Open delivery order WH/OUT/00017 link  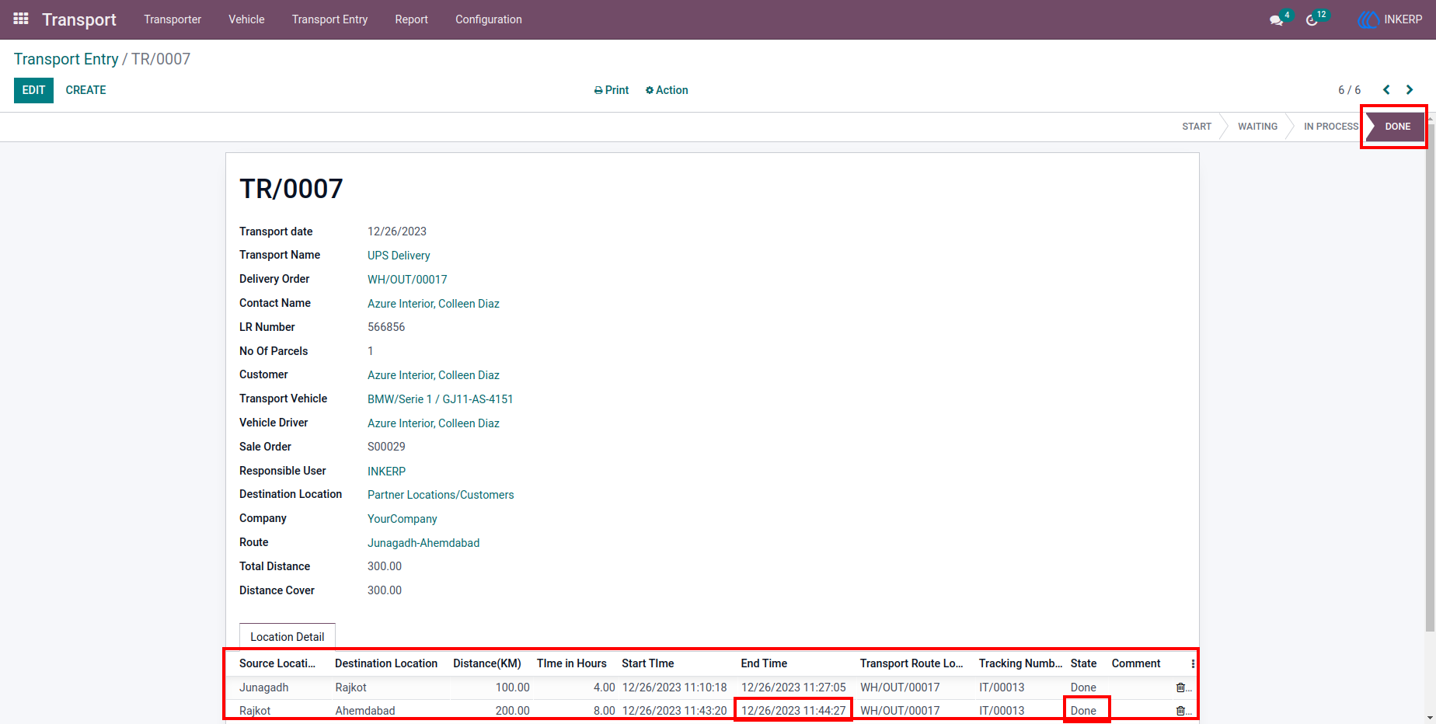pyautogui.click(x=407, y=280)
